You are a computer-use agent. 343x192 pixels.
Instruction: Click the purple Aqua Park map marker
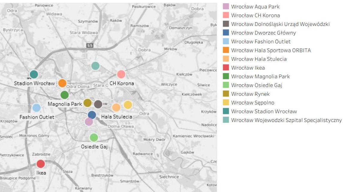click(89, 122)
